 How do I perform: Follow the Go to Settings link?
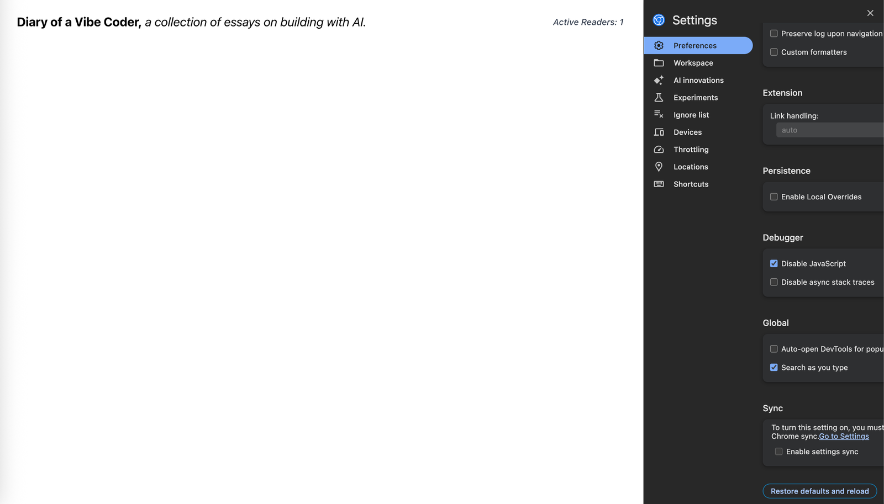pyautogui.click(x=844, y=437)
